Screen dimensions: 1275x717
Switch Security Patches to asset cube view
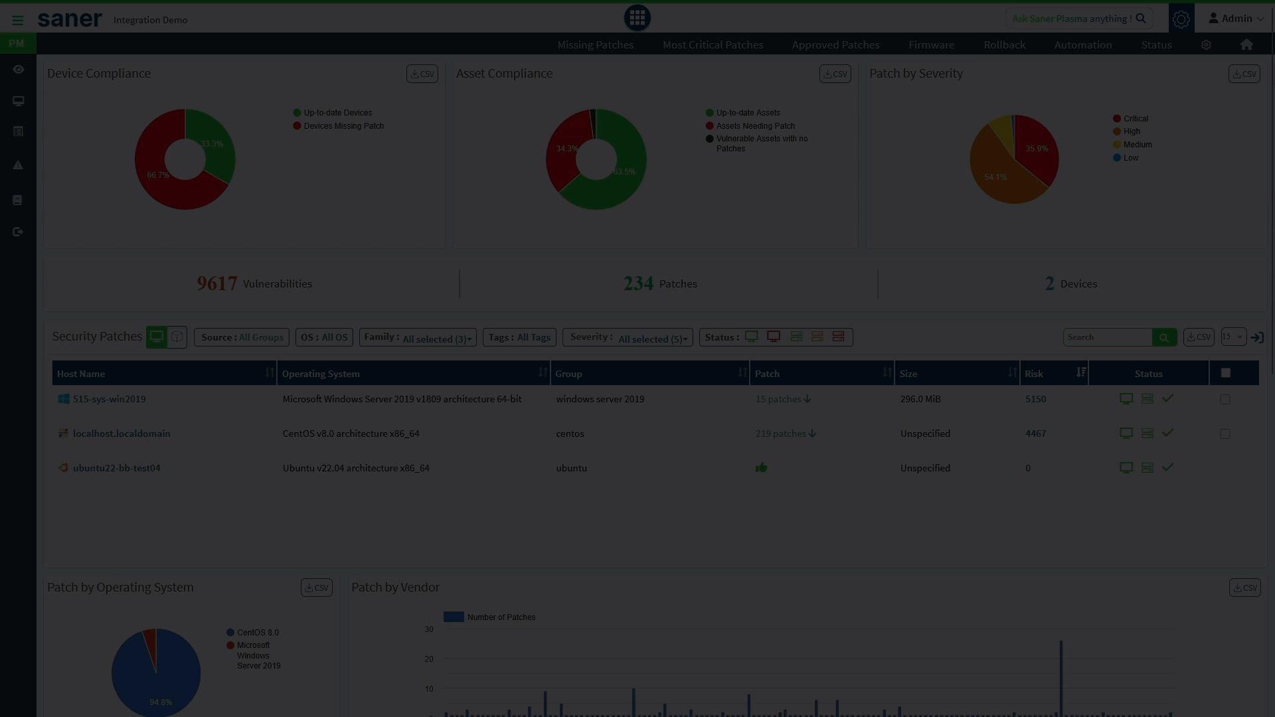(177, 337)
